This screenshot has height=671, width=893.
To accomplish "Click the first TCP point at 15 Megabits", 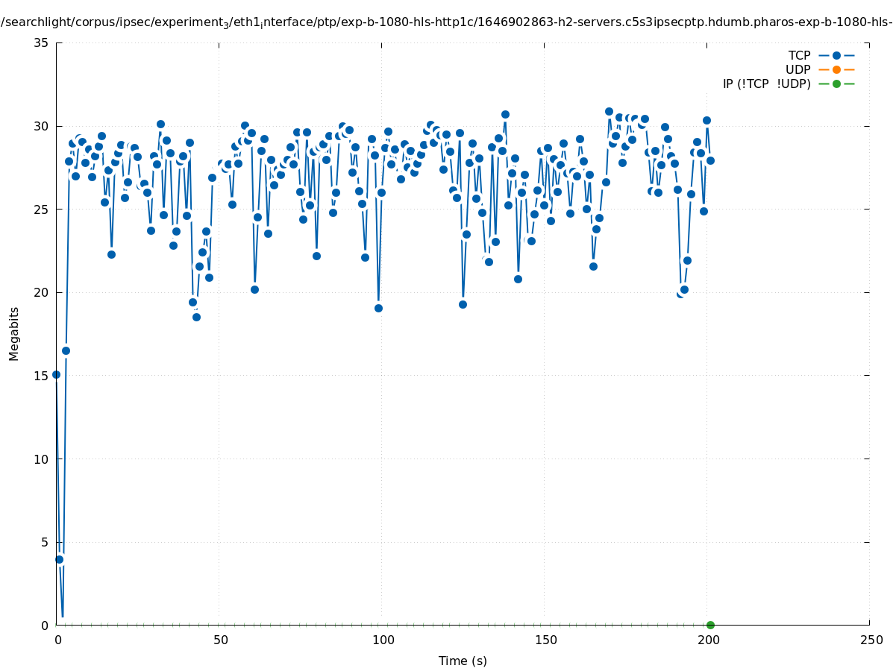I will pyautogui.click(x=56, y=374).
